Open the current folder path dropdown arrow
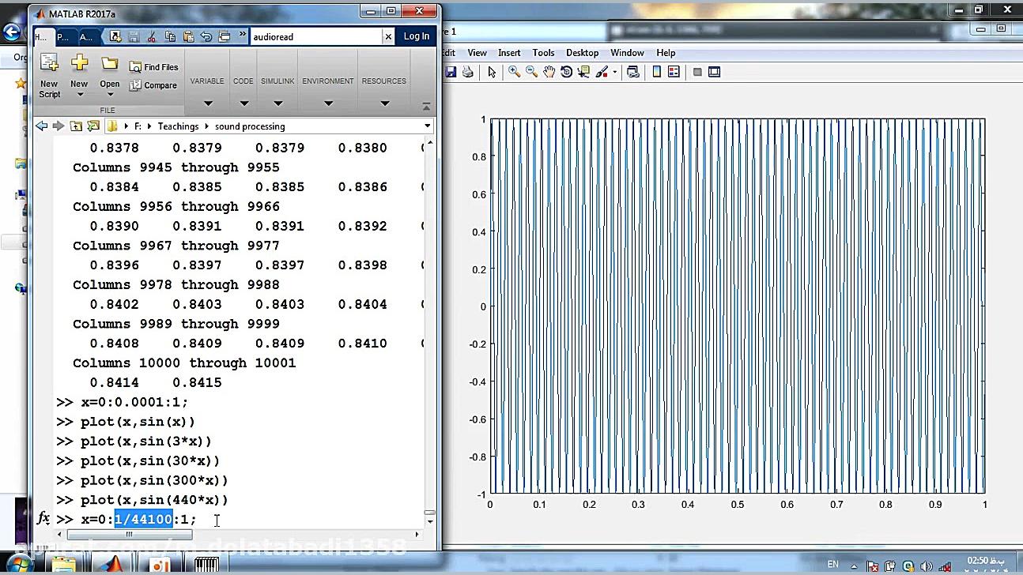Image resolution: width=1023 pixels, height=575 pixels. (x=428, y=126)
